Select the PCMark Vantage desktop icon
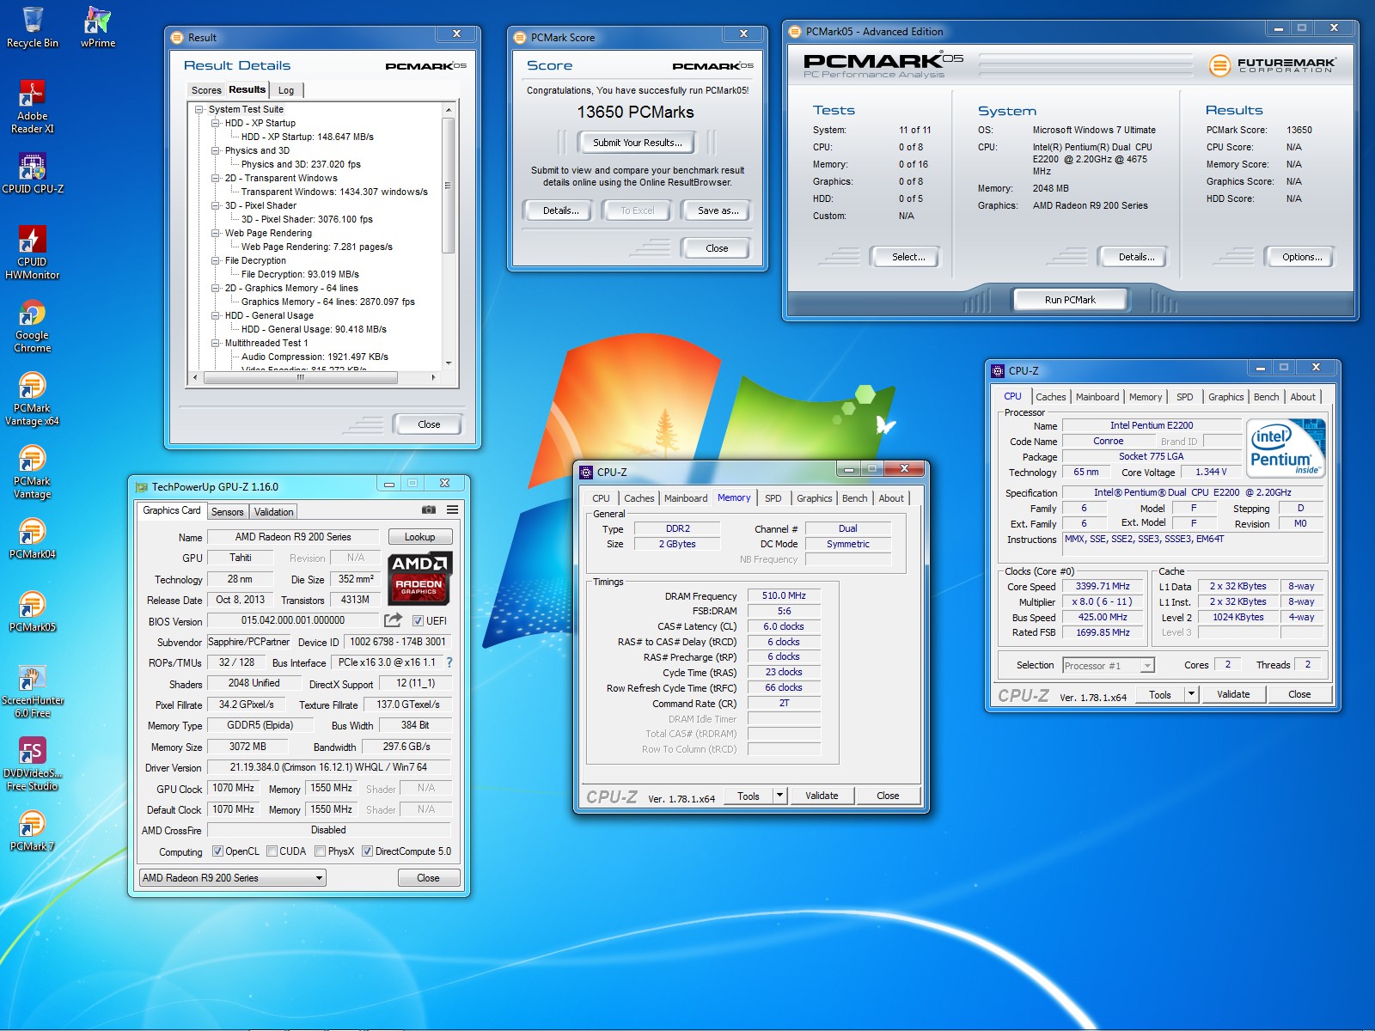Image resolution: width=1375 pixels, height=1031 pixels. coord(33,472)
